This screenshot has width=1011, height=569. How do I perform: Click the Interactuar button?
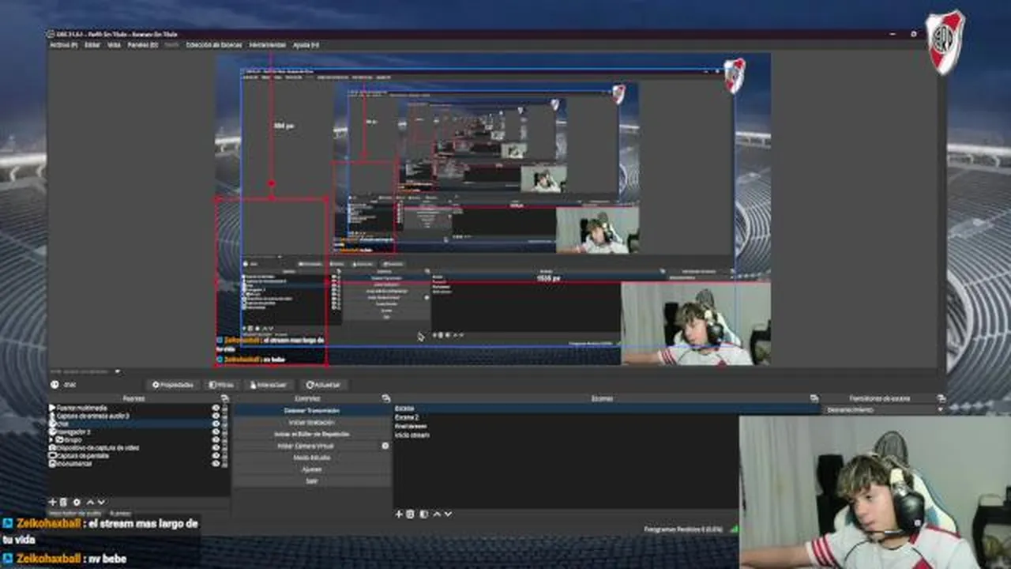coord(269,385)
